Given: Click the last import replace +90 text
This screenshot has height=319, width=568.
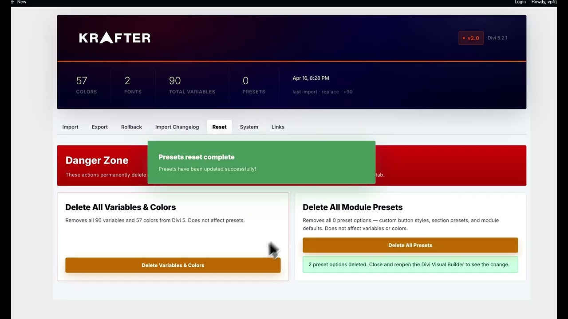Looking at the screenshot, I should coord(323,92).
